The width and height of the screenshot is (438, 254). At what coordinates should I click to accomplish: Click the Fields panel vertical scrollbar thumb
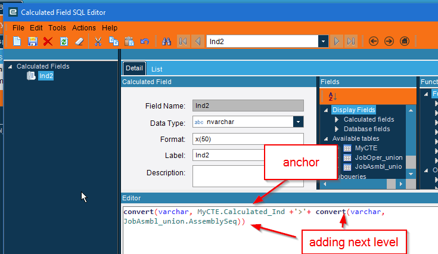pos(411,162)
